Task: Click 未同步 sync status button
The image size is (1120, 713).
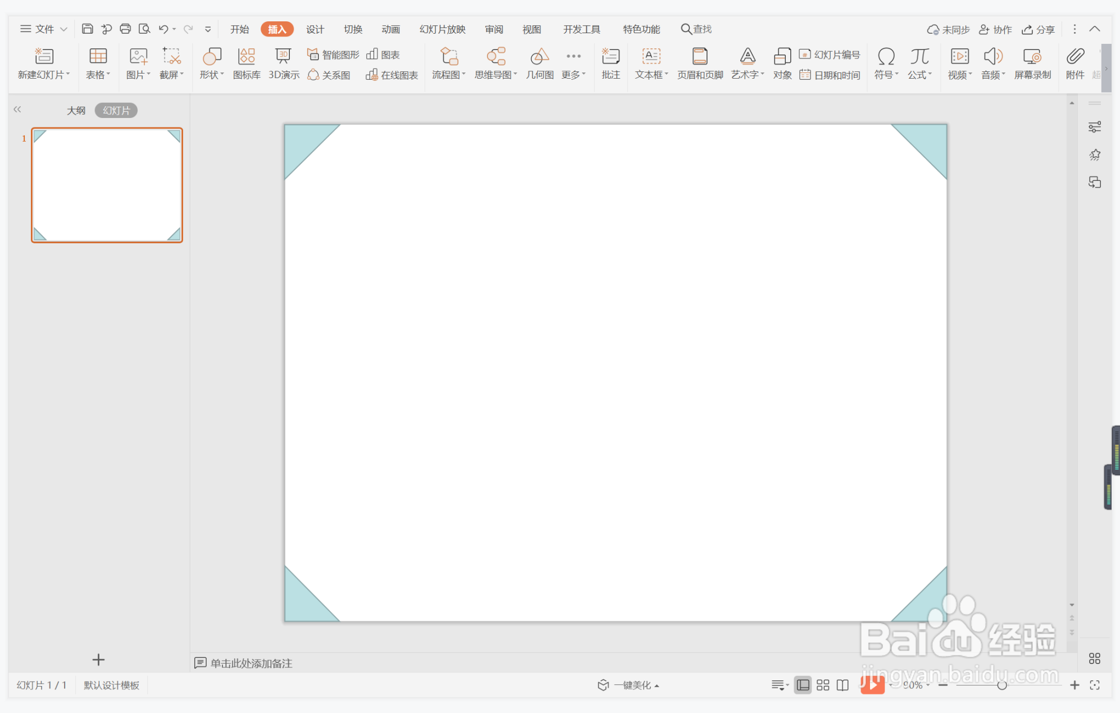Action: pos(948,29)
